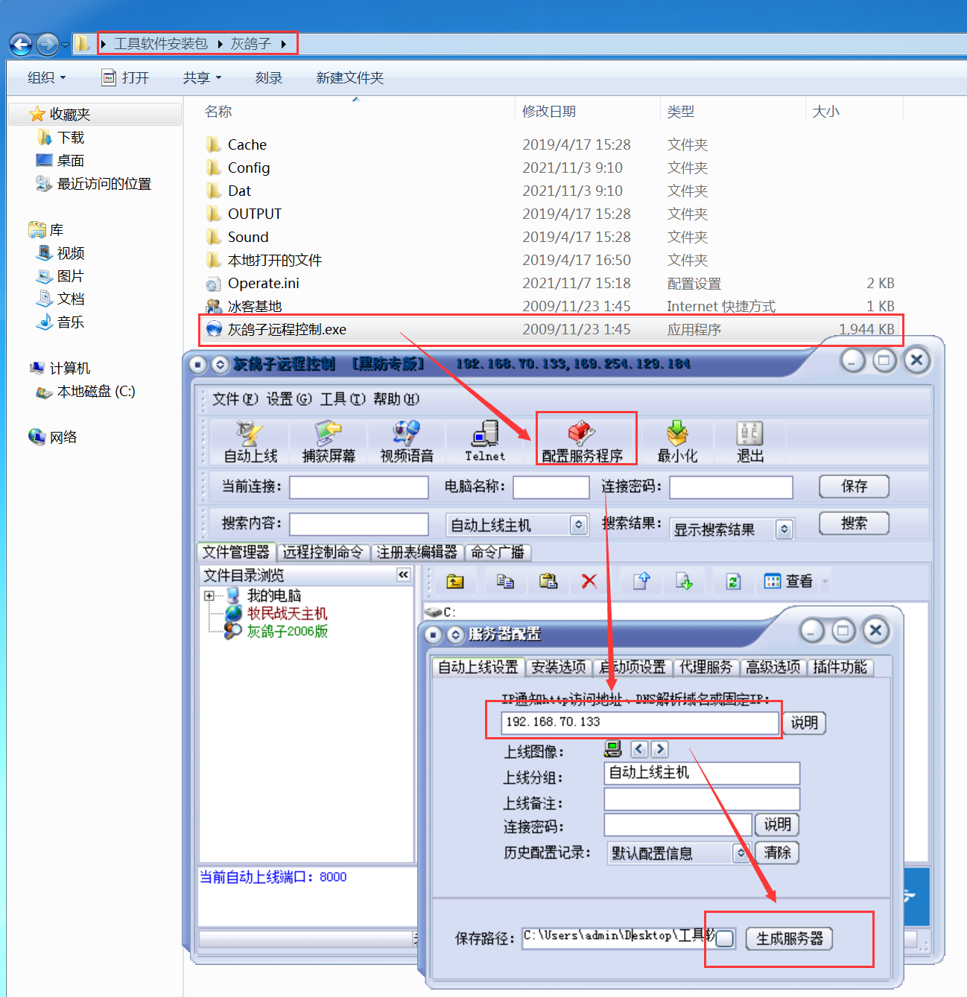Focus the IP address field 192.168.70.133
This screenshot has height=997, width=967.
(x=641, y=722)
